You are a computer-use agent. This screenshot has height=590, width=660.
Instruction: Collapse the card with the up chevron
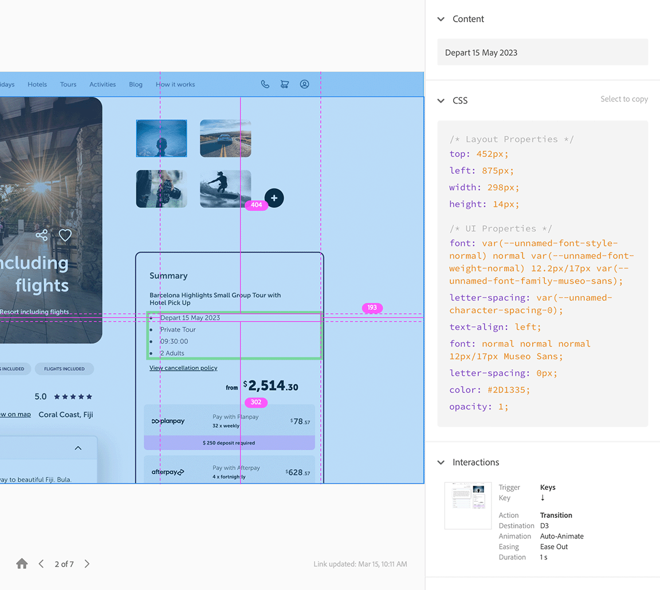coord(78,448)
